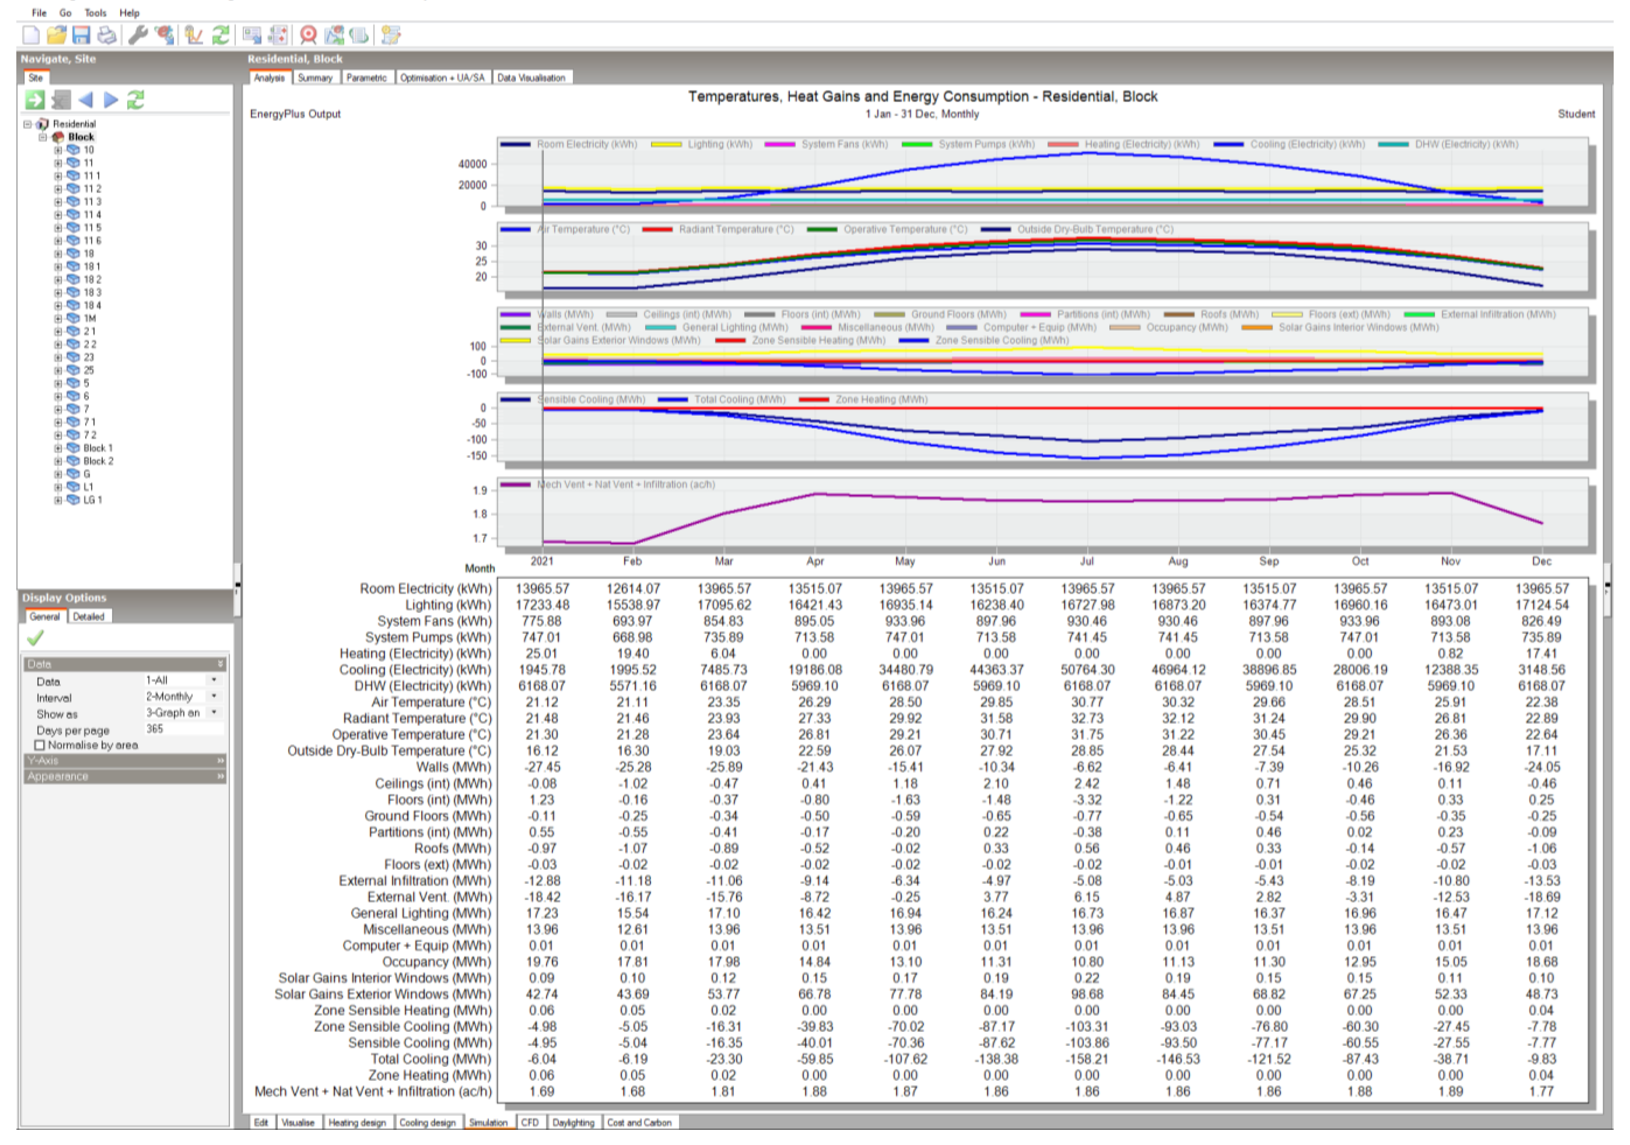Image resolution: width=1630 pixels, height=1145 pixels.
Task: Expand the Block 1 tree node
Action: (x=58, y=449)
